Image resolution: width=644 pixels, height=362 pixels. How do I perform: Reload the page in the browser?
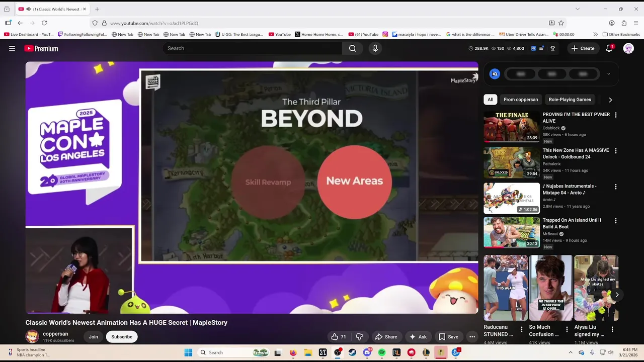point(44,23)
